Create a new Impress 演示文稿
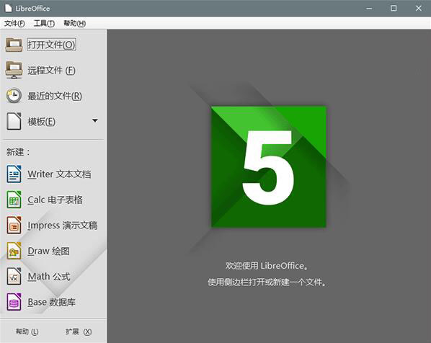This screenshot has height=343, width=431. coord(63,226)
